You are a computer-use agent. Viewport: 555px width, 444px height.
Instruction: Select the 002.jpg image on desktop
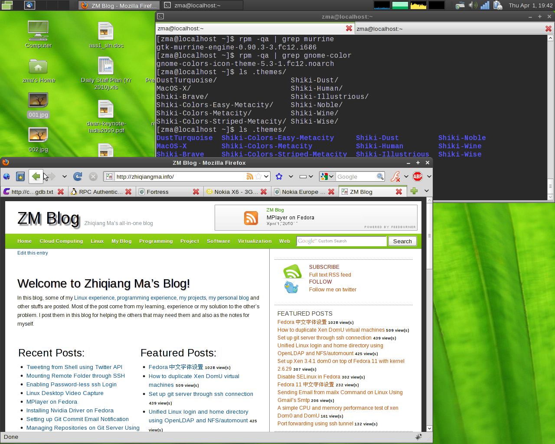click(38, 140)
